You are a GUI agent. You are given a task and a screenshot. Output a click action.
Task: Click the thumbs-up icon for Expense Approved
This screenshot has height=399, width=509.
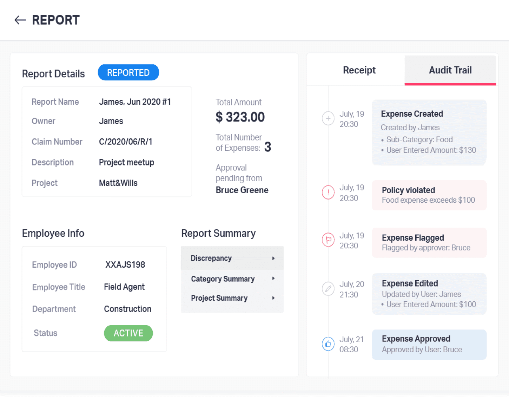pyautogui.click(x=328, y=344)
